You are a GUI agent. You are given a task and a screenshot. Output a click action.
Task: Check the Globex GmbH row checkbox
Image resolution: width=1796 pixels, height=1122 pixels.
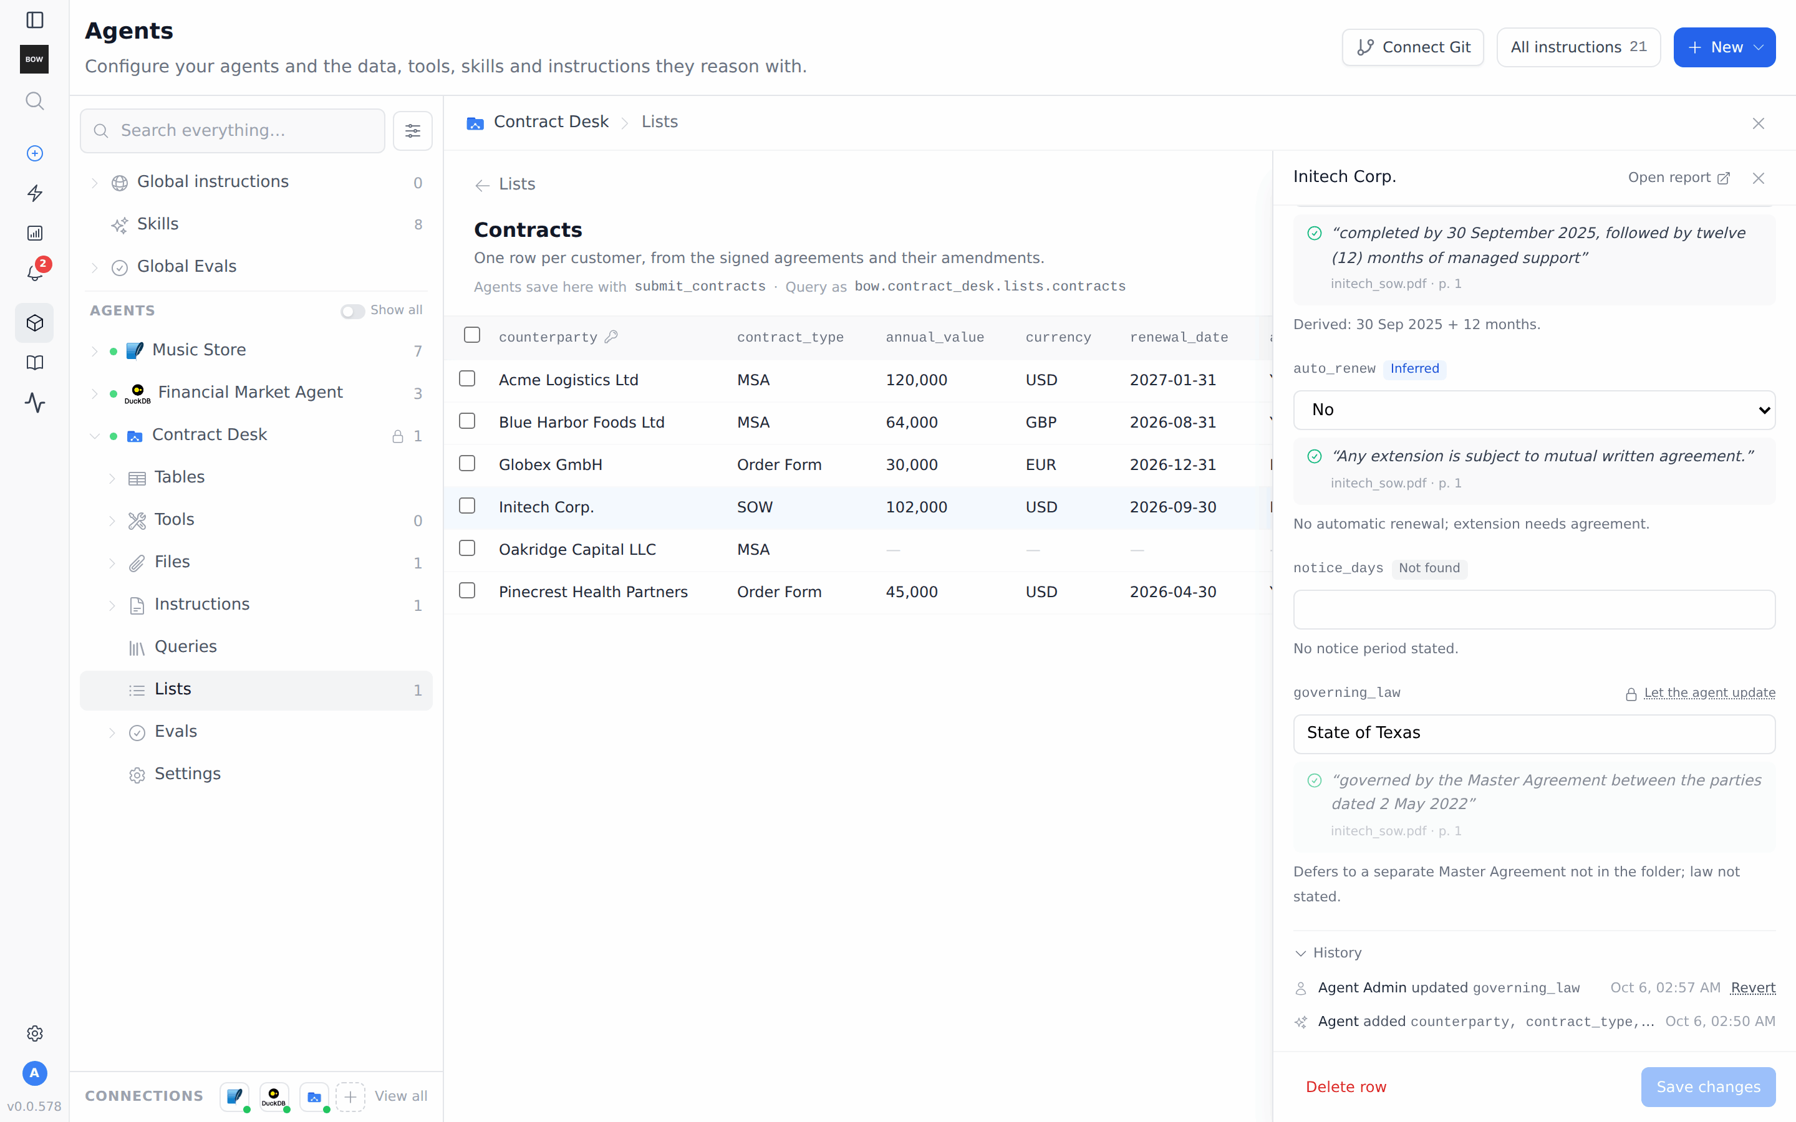(x=467, y=463)
